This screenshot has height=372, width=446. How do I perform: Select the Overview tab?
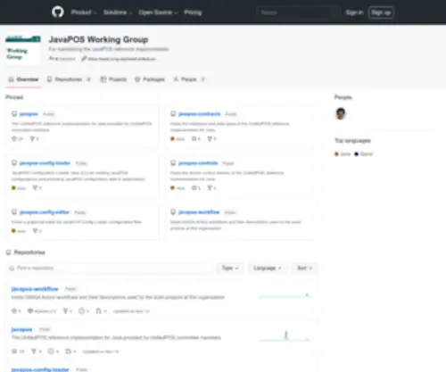point(23,79)
